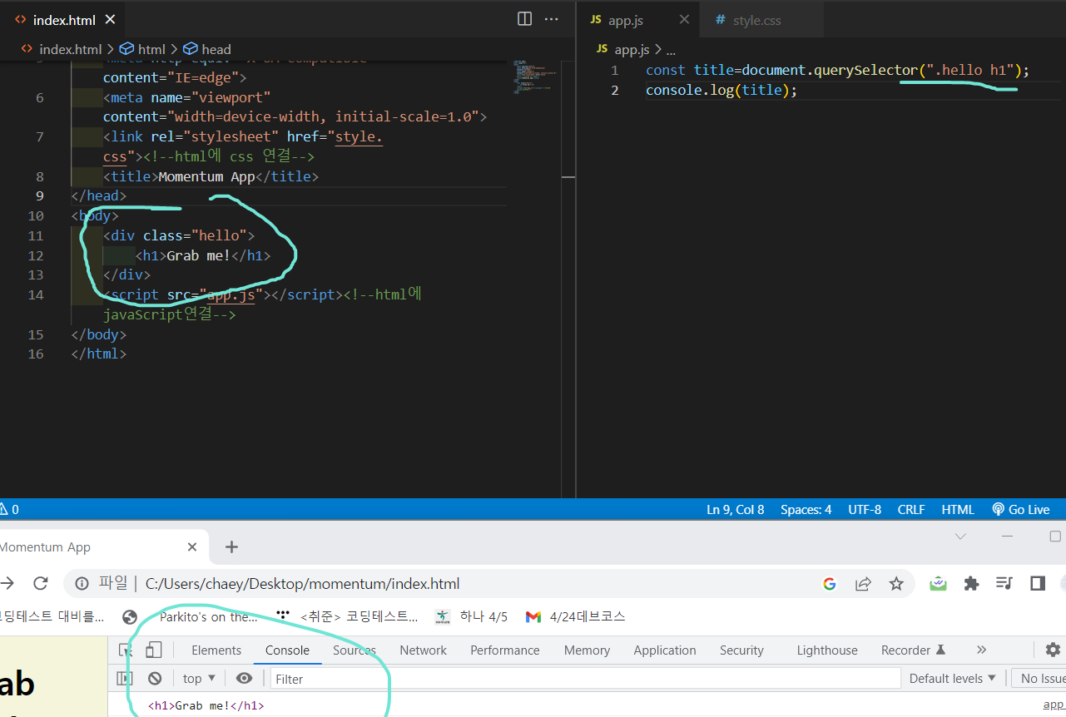Viewport: 1066px width, 717px height.
Task: Click the console Filter input
Action: point(586,679)
